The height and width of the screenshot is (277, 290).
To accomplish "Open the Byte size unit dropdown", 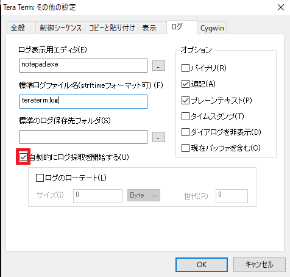I will (x=144, y=195).
